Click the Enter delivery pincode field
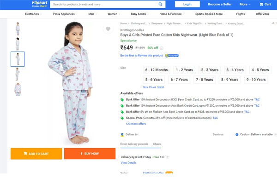This screenshot has height=184, width=277. pos(134,144)
